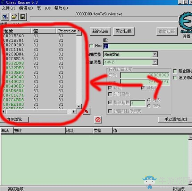Click the stop address 7fffffff field
Screen dimensions: 192x191
(x=145, y=82)
